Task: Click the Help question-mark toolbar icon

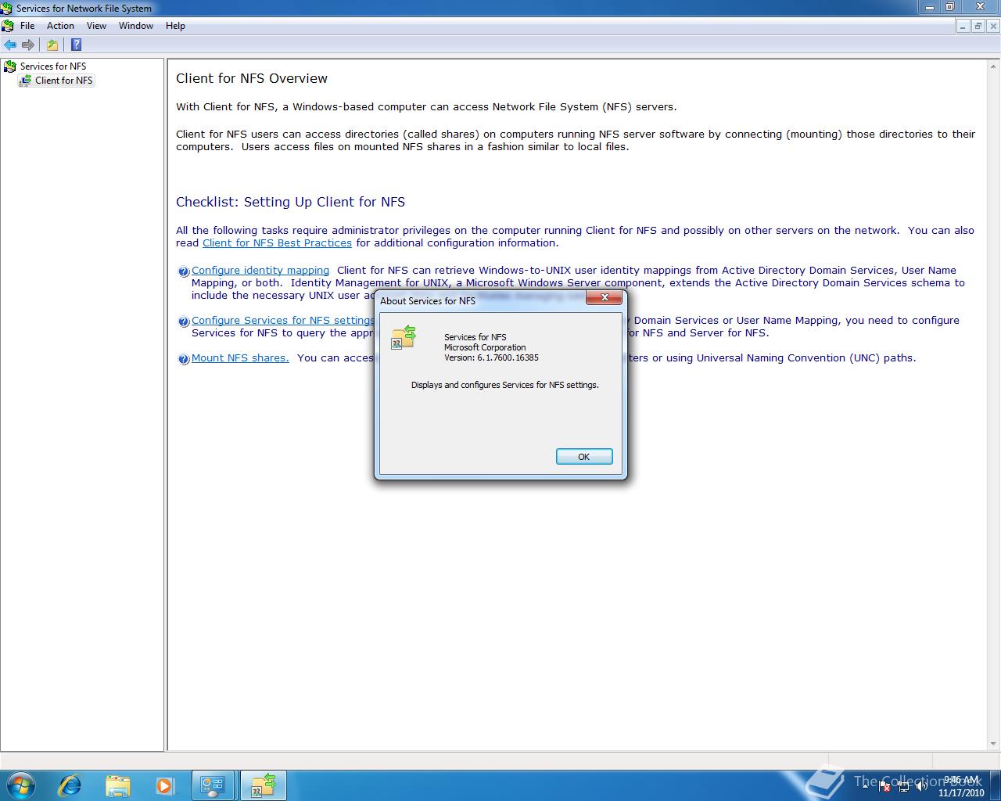Action: tap(76, 45)
